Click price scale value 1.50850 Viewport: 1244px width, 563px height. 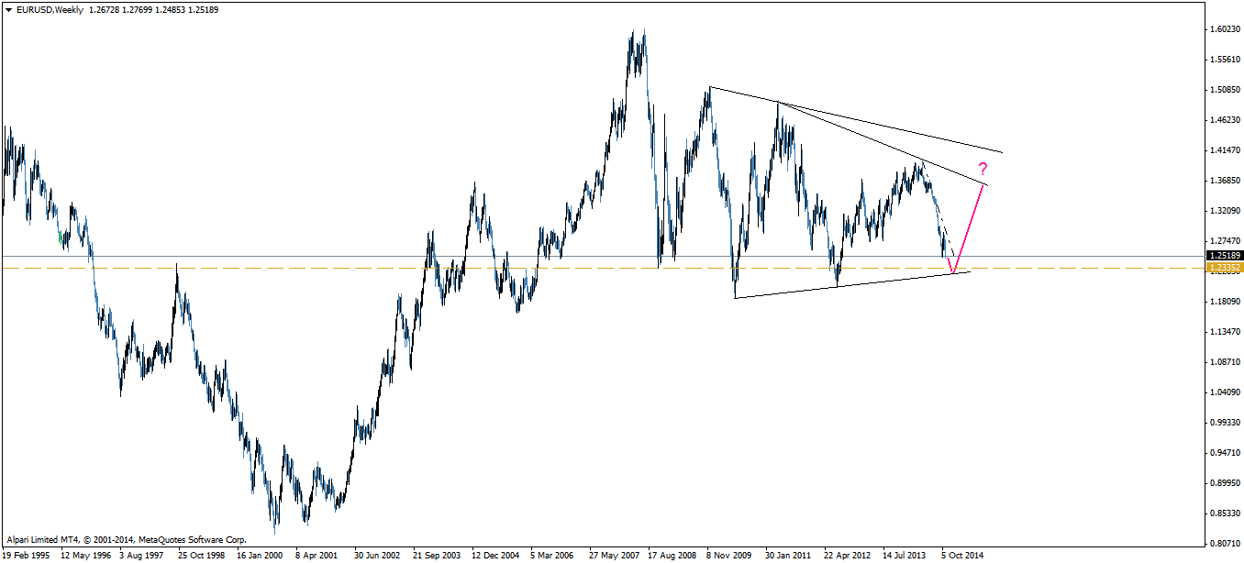click(x=1227, y=90)
